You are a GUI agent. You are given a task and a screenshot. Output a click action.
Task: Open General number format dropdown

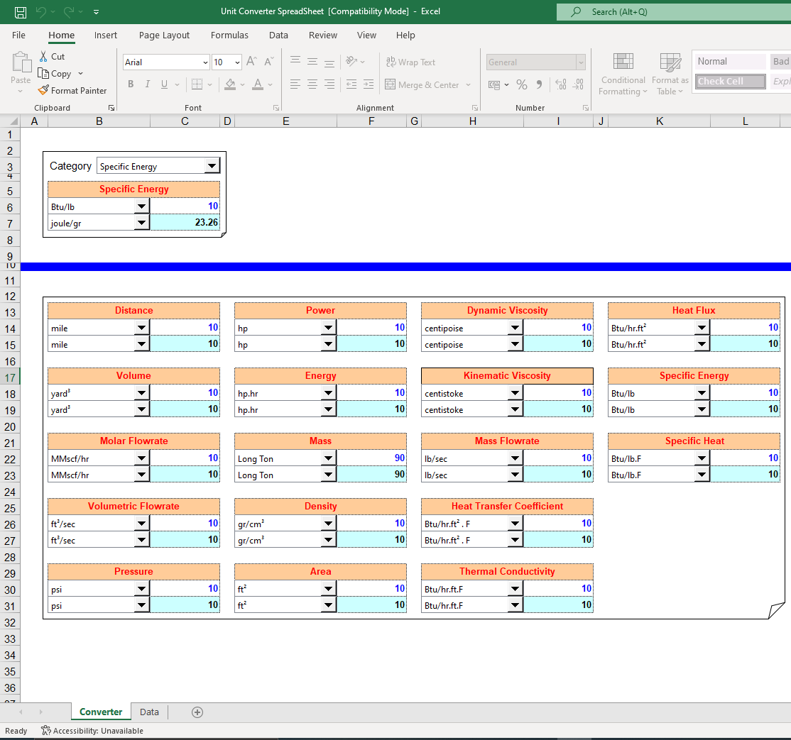(581, 62)
